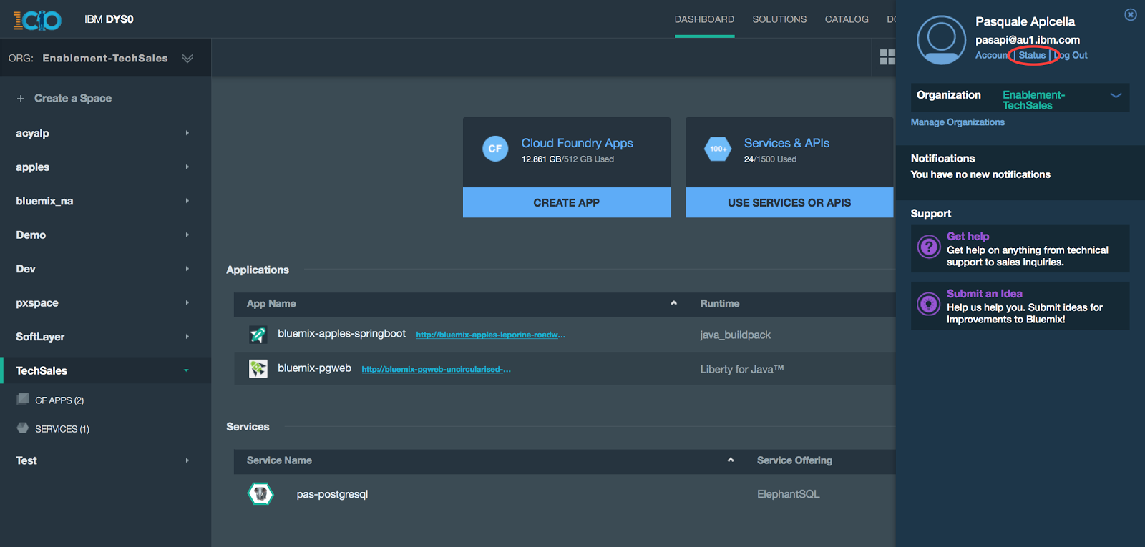Click the user avatar icon
The height and width of the screenshot is (547, 1145).
[941, 40]
